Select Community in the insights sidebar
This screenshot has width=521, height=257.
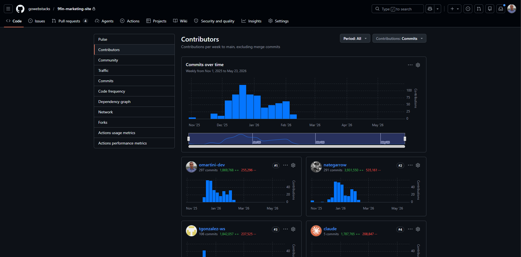pos(134,60)
